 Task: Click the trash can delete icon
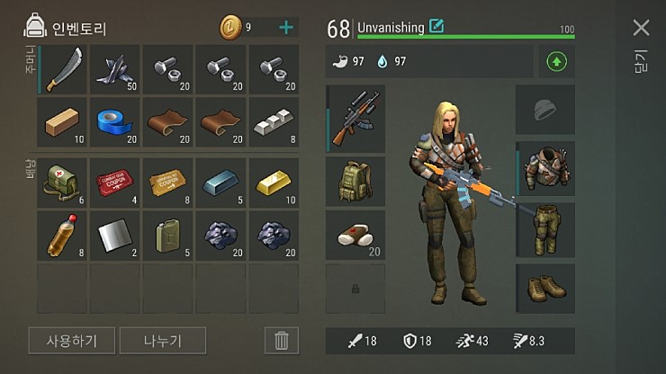[x=281, y=341]
